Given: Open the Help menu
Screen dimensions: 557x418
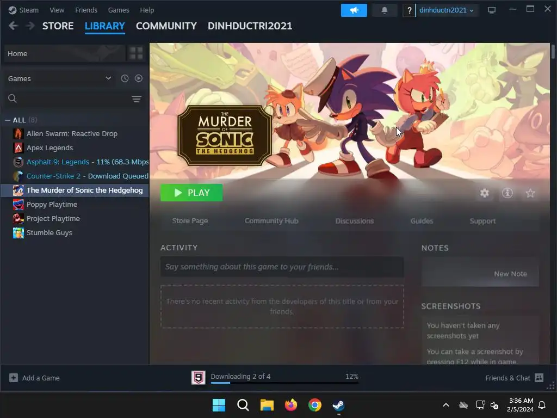Looking at the screenshot, I should (147, 10).
